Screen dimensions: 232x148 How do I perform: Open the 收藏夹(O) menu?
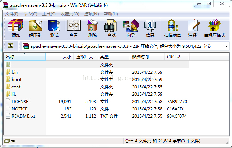70,14
